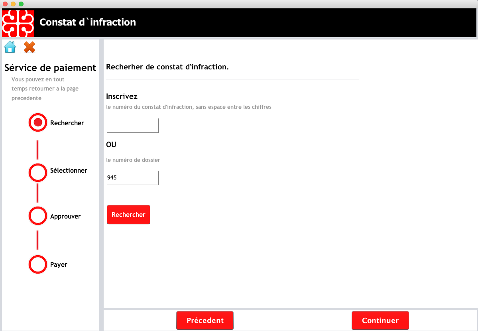This screenshot has height=331, width=478.
Task: Click the Payer step label
Action: [x=59, y=264]
